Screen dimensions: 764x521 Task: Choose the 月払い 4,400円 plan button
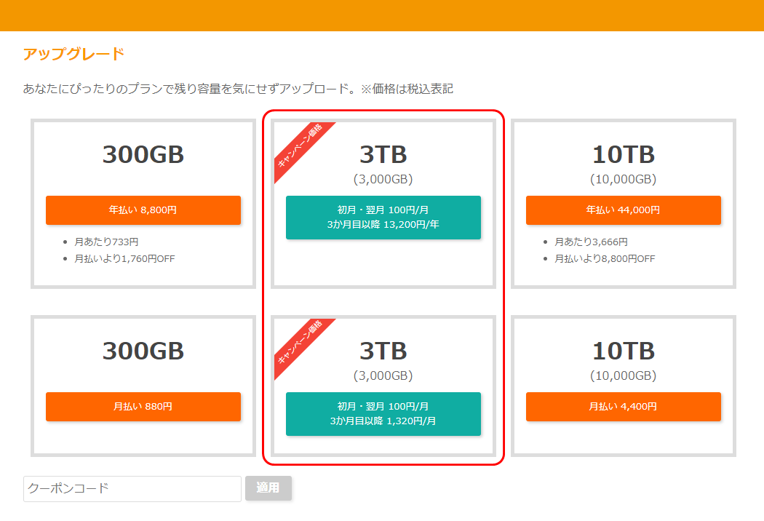623,406
